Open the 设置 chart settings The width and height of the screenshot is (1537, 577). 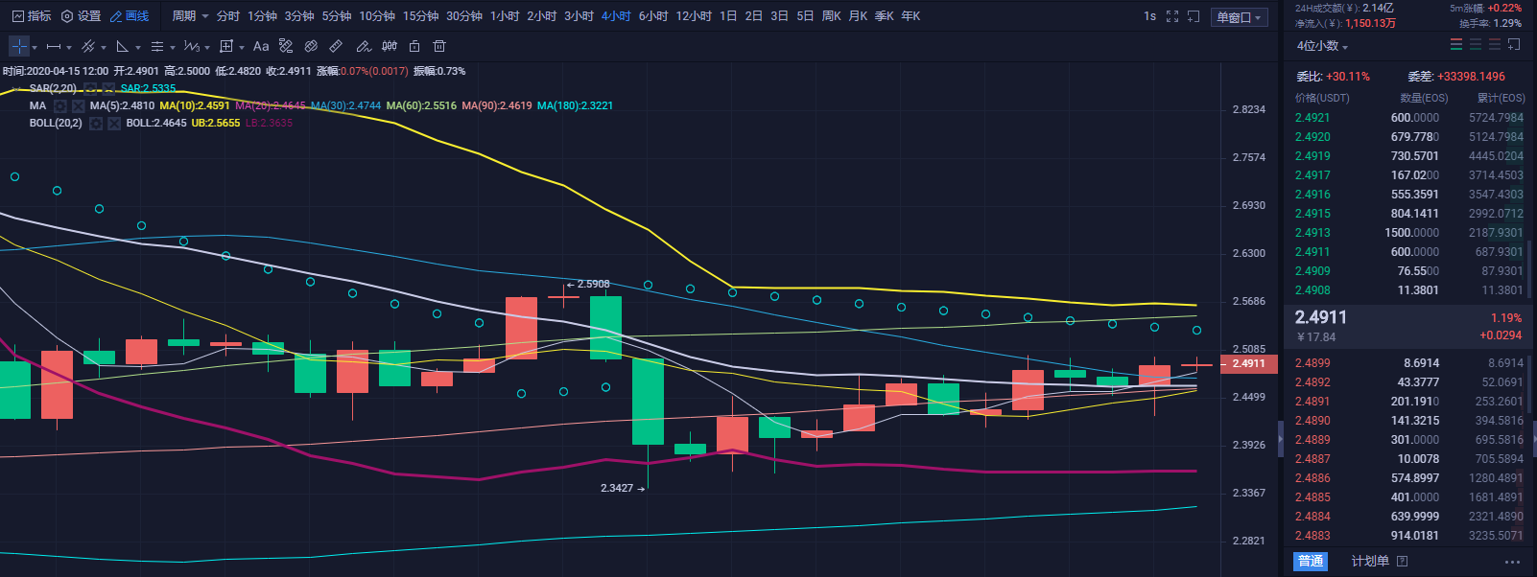81,16
